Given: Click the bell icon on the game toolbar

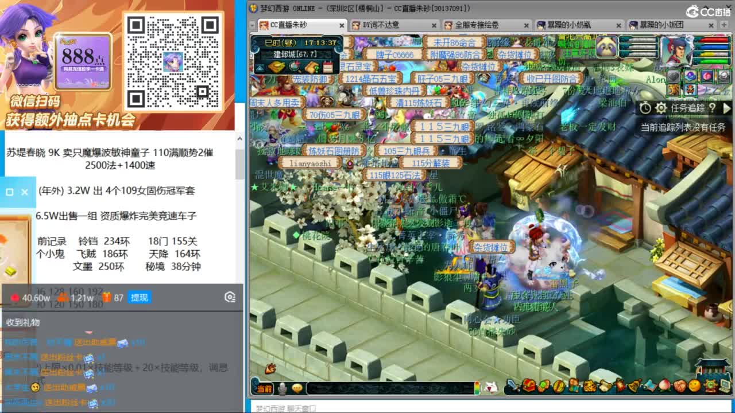Looking at the screenshot, I should tap(633, 386).
